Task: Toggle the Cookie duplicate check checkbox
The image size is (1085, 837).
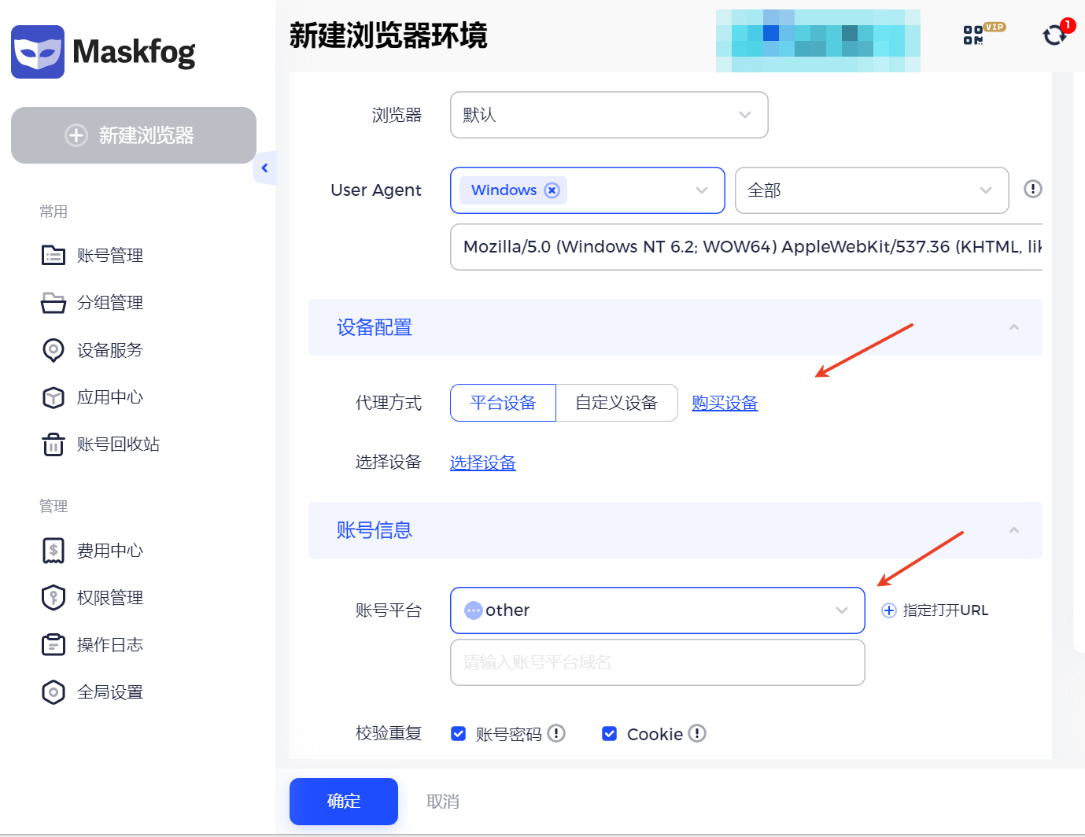Action: pyautogui.click(x=610, y=734)
